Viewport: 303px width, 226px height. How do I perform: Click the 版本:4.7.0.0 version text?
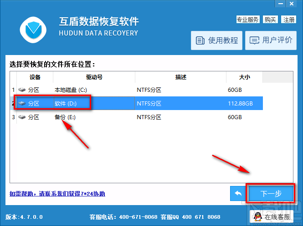[24, 217]
